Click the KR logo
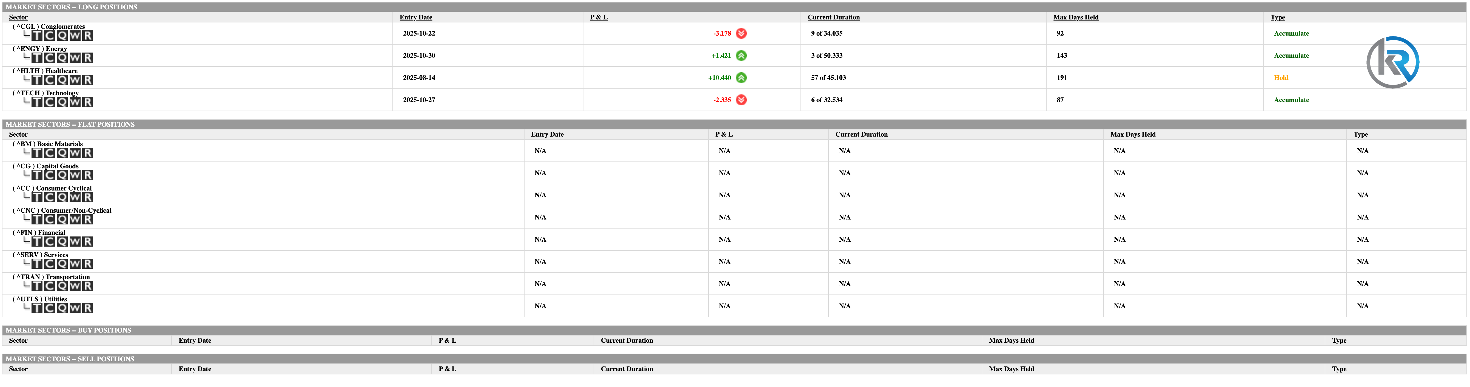1470x387 pixels. coord(1392,62)
